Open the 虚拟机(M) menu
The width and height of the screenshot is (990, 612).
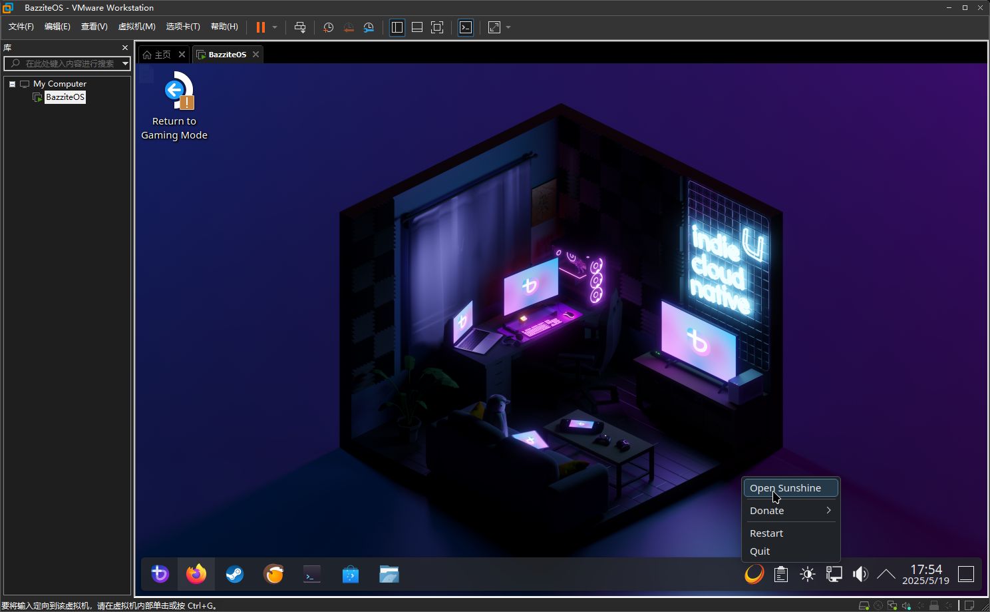(137, 27)
